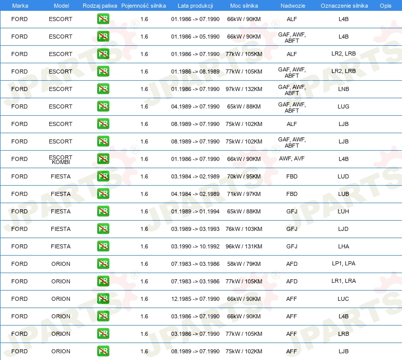Viewport: 402px width, 360px height.
Task: Click fuel icon in Orion LUC row
Action: click(x=103, y=298)
